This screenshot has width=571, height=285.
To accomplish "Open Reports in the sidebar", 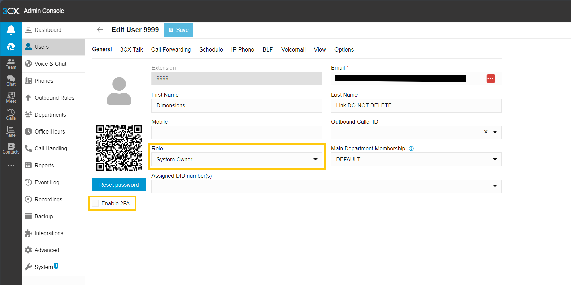I will pos(53,165).
